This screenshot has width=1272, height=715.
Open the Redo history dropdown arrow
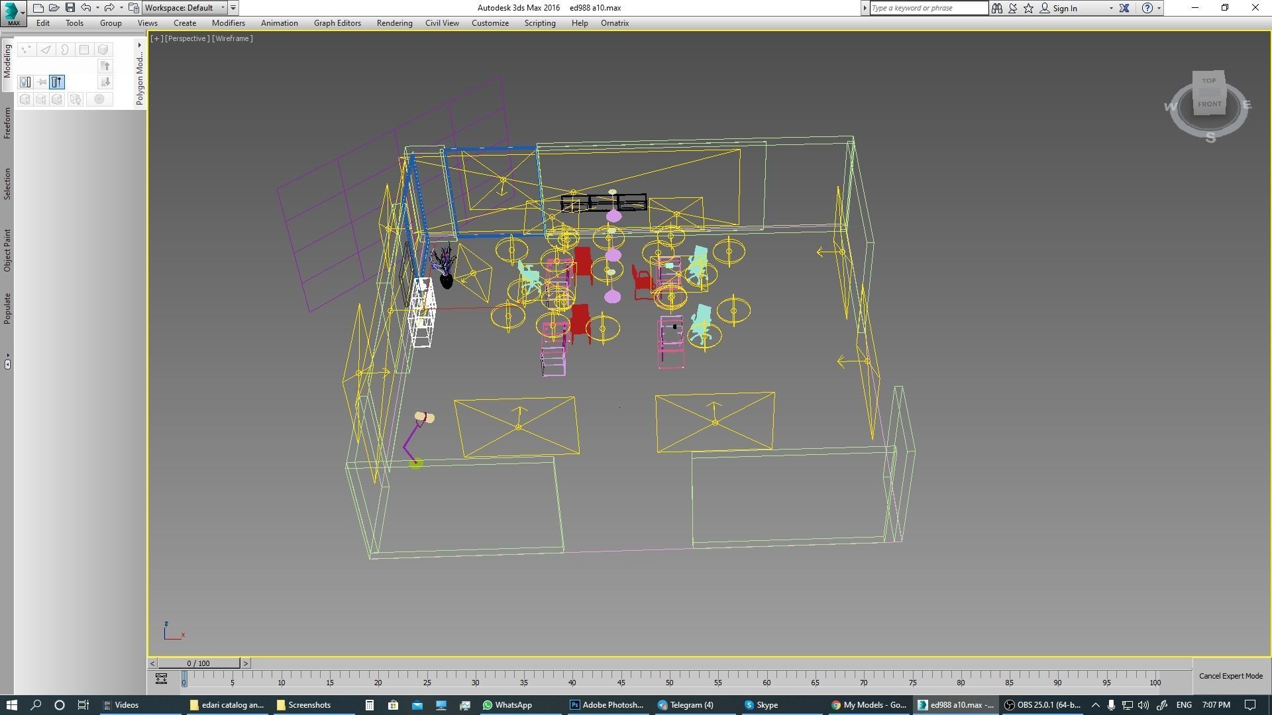click(x=121, y=8)
